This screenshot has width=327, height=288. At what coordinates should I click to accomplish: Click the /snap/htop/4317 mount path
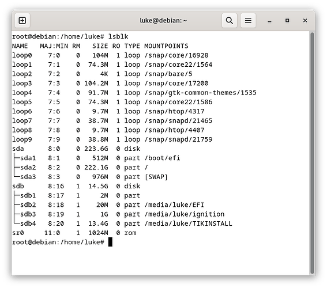(x=174, y=111)
